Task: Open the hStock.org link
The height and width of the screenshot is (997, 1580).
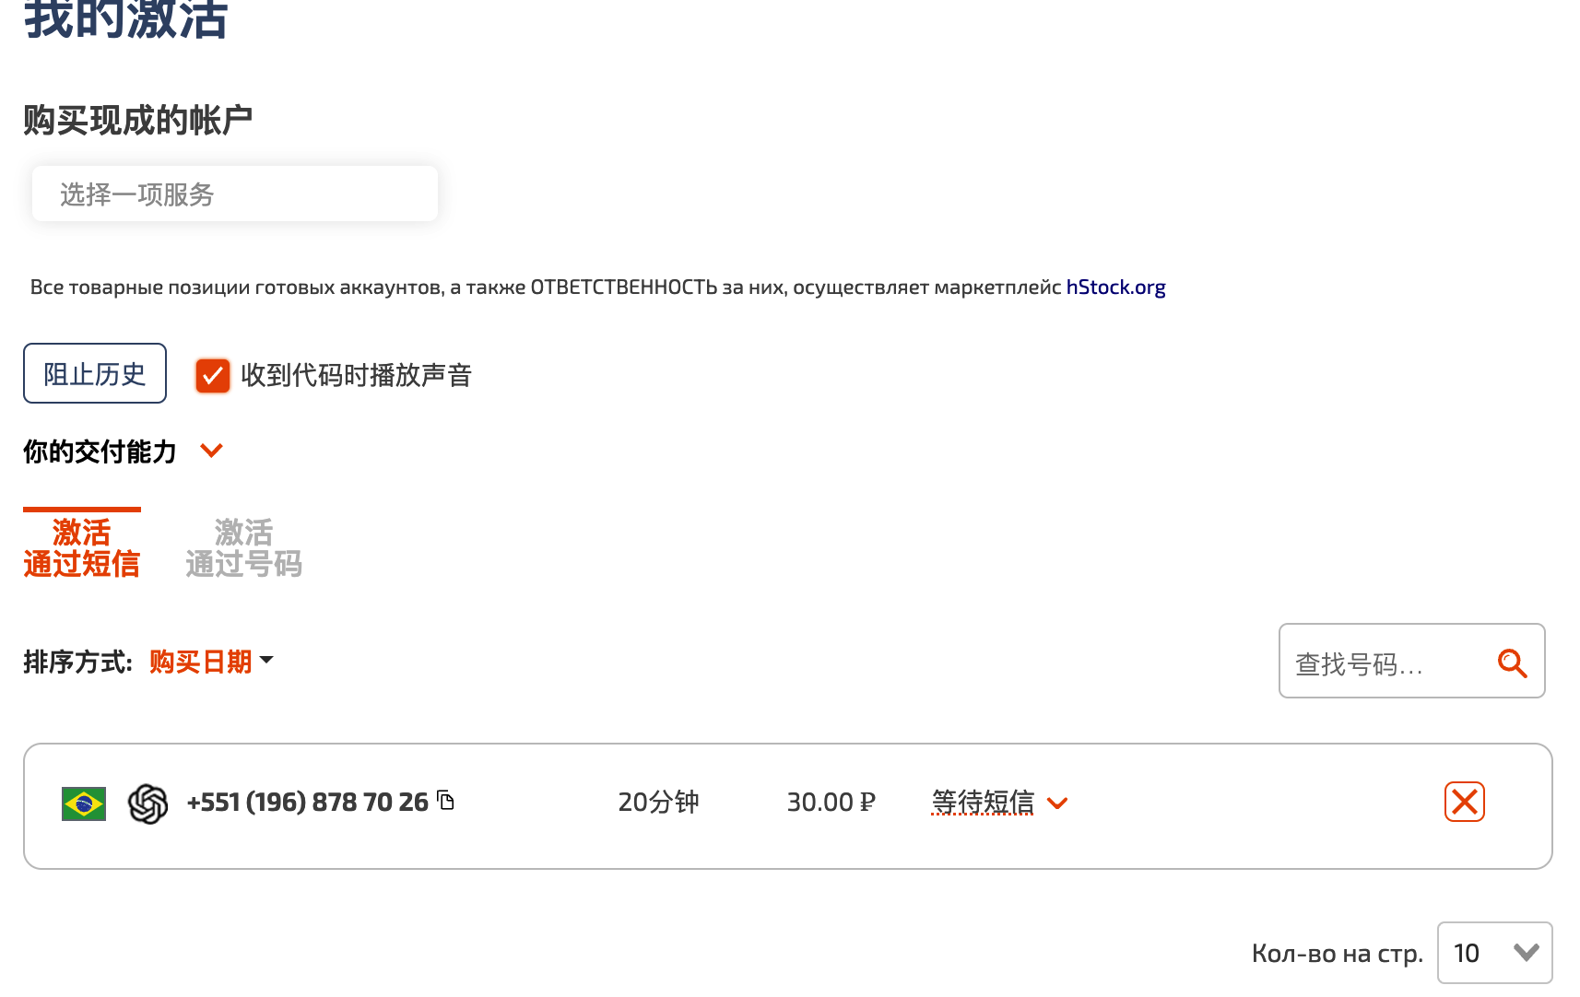Action: pos(1115,287)
